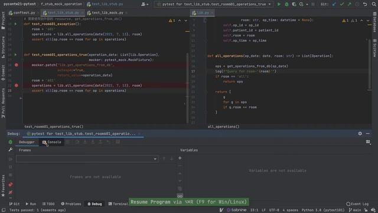The width and height of the screenshot is (378, 213).
Task: Open the Run tool window button
Action: pyautogui.click(x=31, y=204)
